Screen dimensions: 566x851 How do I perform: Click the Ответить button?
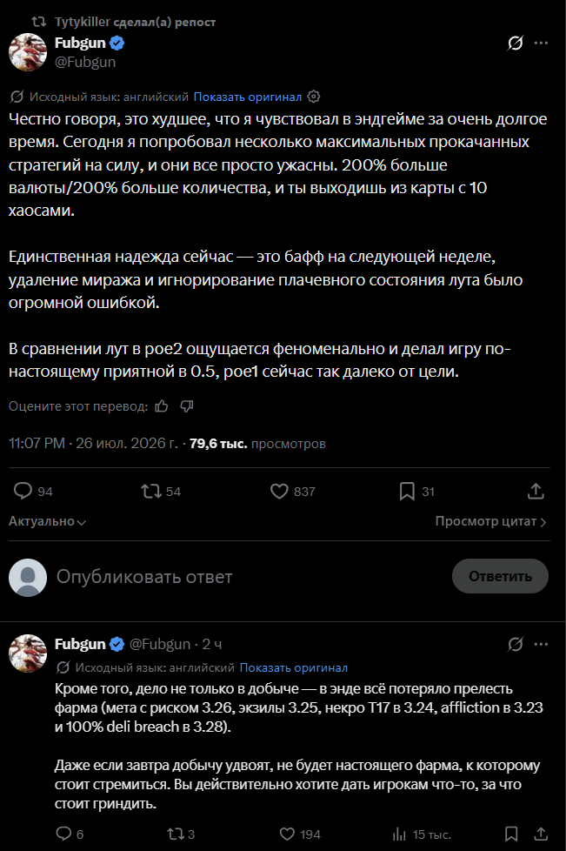tap(500, 576)
